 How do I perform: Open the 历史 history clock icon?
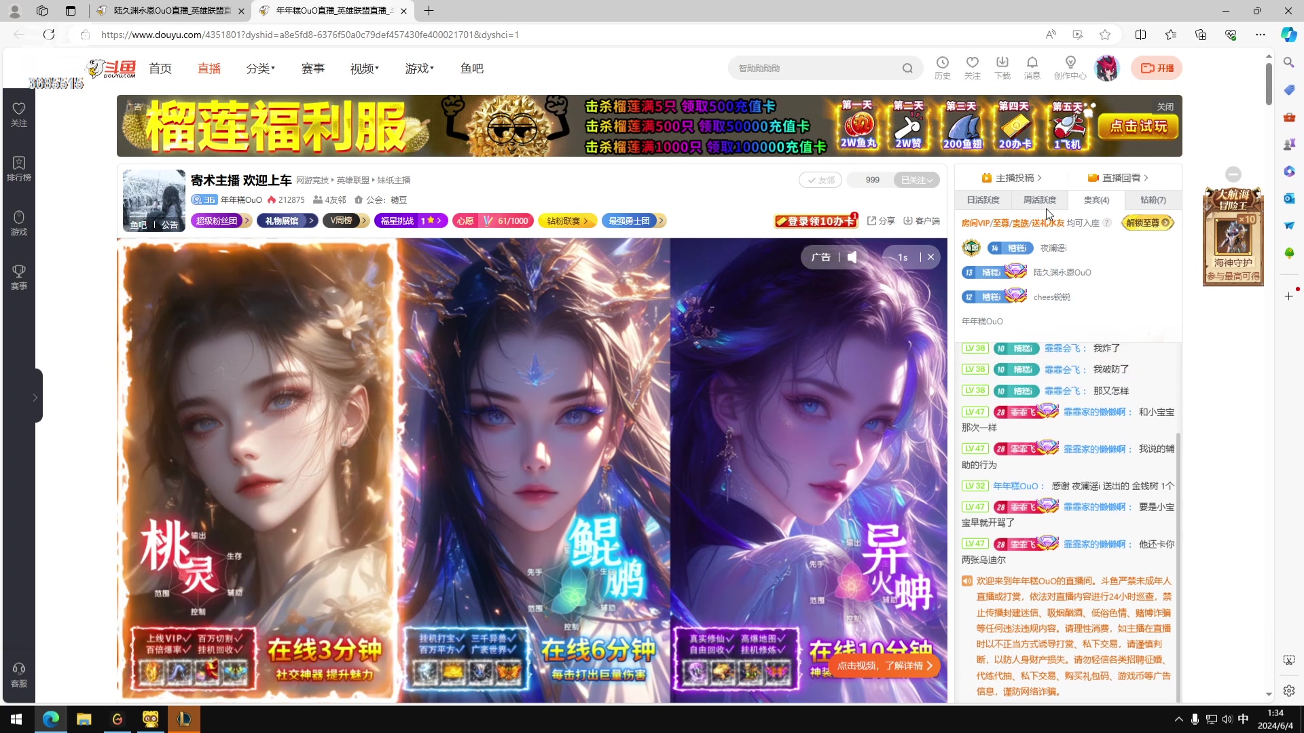(943, 68)
